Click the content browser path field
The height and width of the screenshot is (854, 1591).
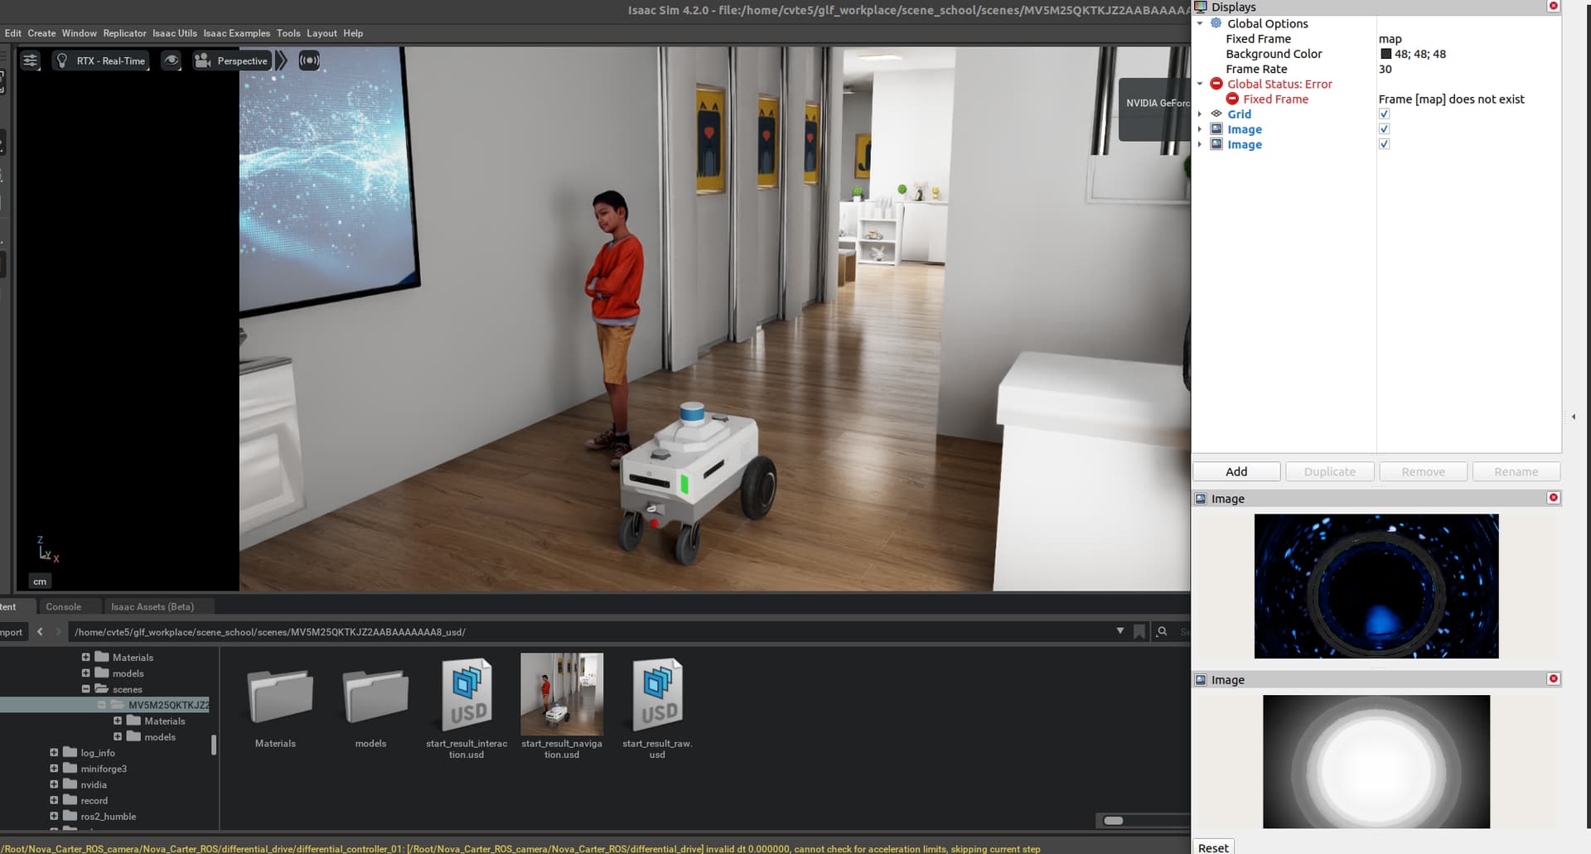(588, 631)
